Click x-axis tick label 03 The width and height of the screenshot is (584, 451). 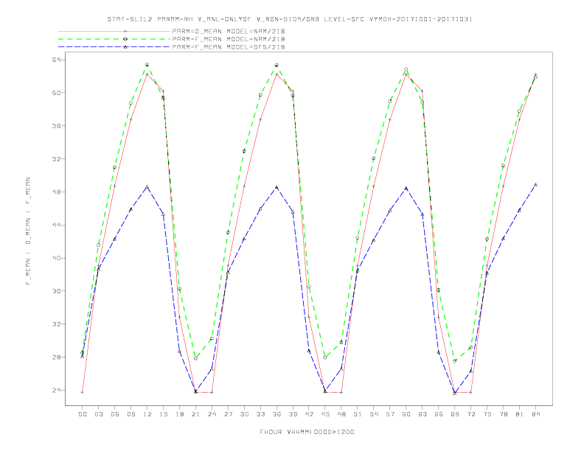pyautogui.click(x=98, y=414)
